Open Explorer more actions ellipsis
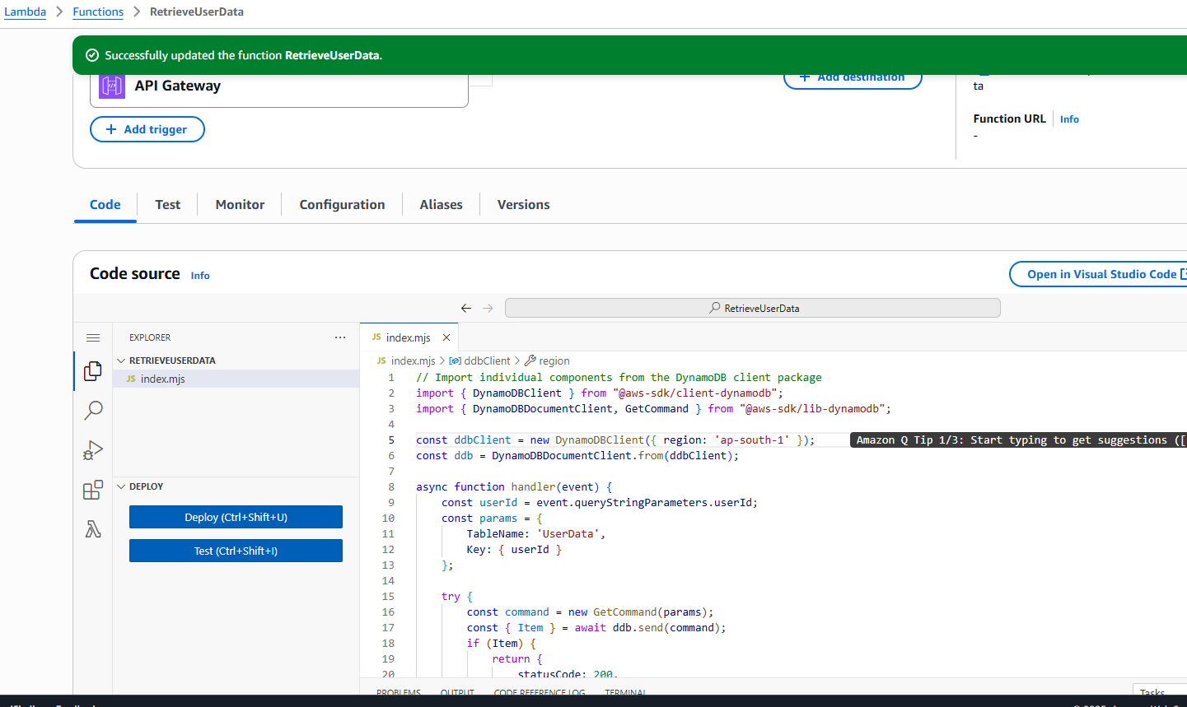The image size is (1187, 707). [x=340, y=337]
